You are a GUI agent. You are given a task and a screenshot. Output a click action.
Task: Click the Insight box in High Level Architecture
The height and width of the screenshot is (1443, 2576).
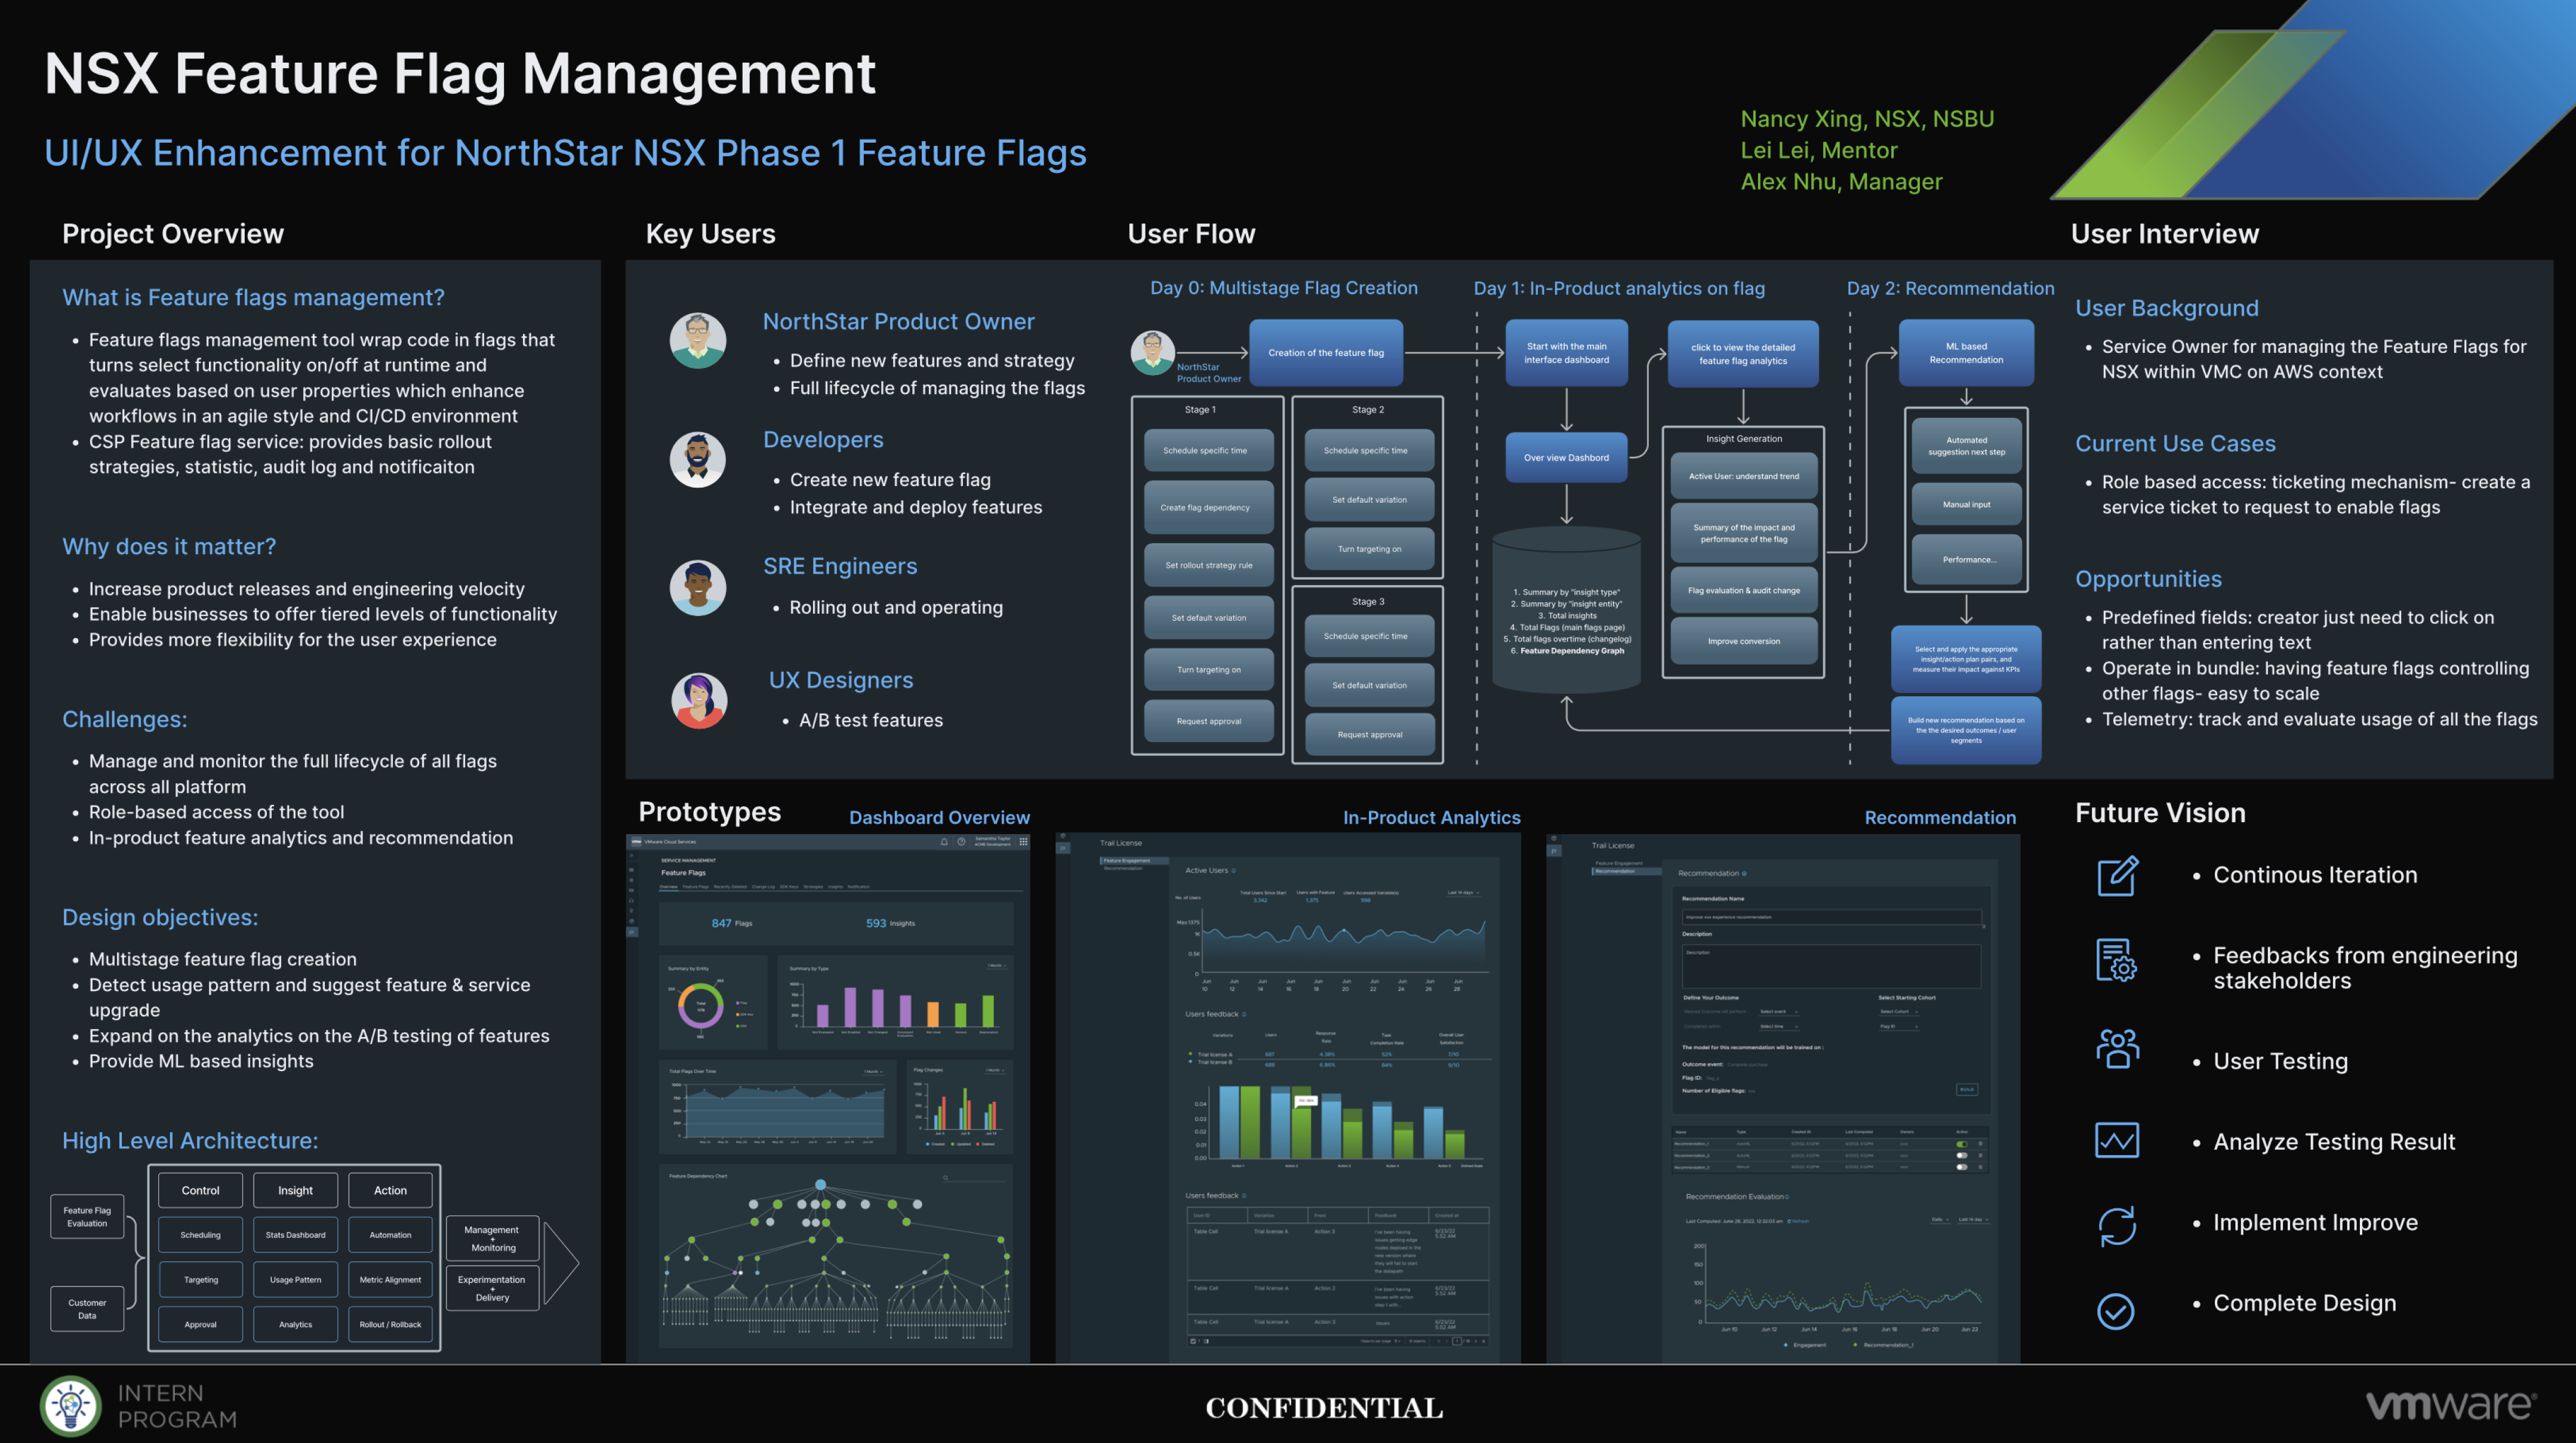click(295, 1190)
